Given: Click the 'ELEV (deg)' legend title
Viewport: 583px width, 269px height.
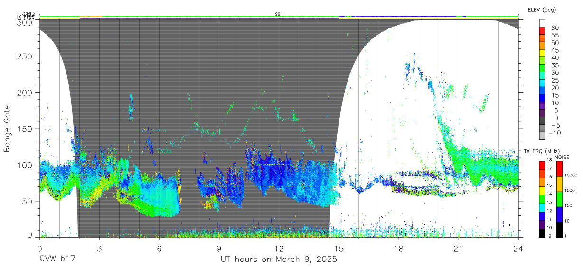Looking at the screenshot, I should point(542,10).
